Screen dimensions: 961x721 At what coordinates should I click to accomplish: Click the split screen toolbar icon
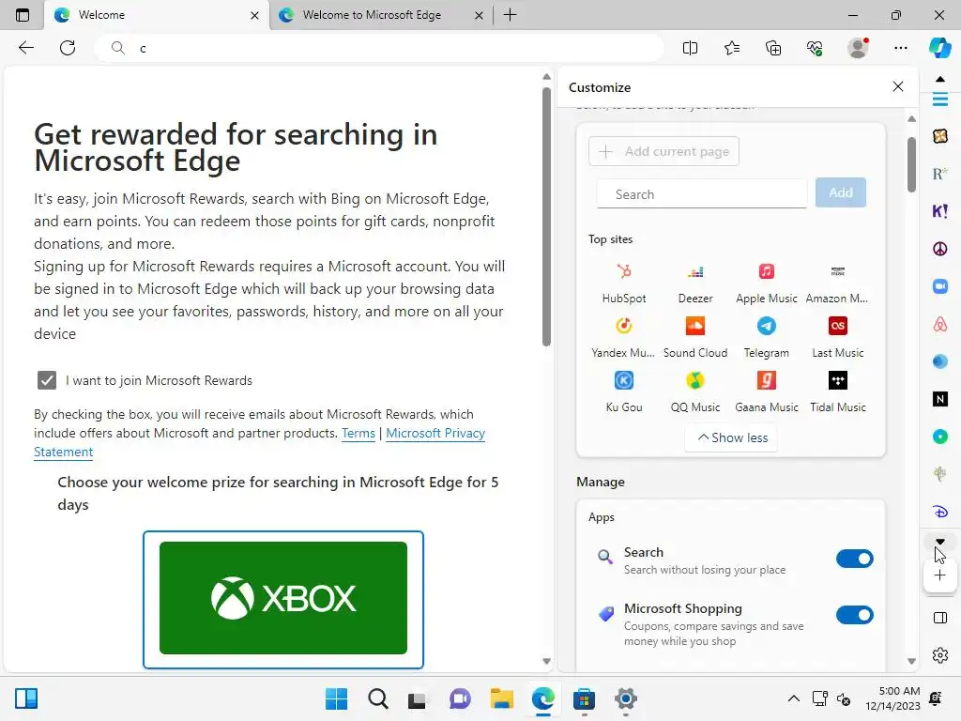click(690, 48)
